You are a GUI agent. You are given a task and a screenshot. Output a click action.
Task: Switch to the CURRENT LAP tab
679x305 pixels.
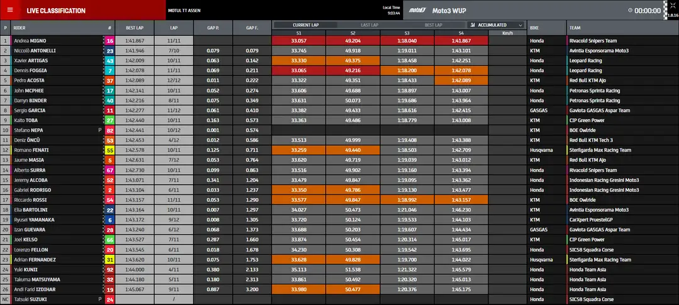click(306, 25)
